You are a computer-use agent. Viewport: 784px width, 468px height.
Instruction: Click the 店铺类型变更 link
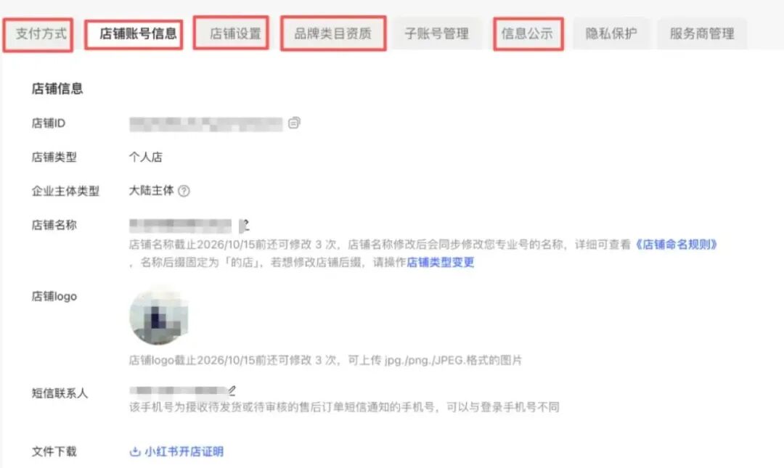[x=441, y=263]
